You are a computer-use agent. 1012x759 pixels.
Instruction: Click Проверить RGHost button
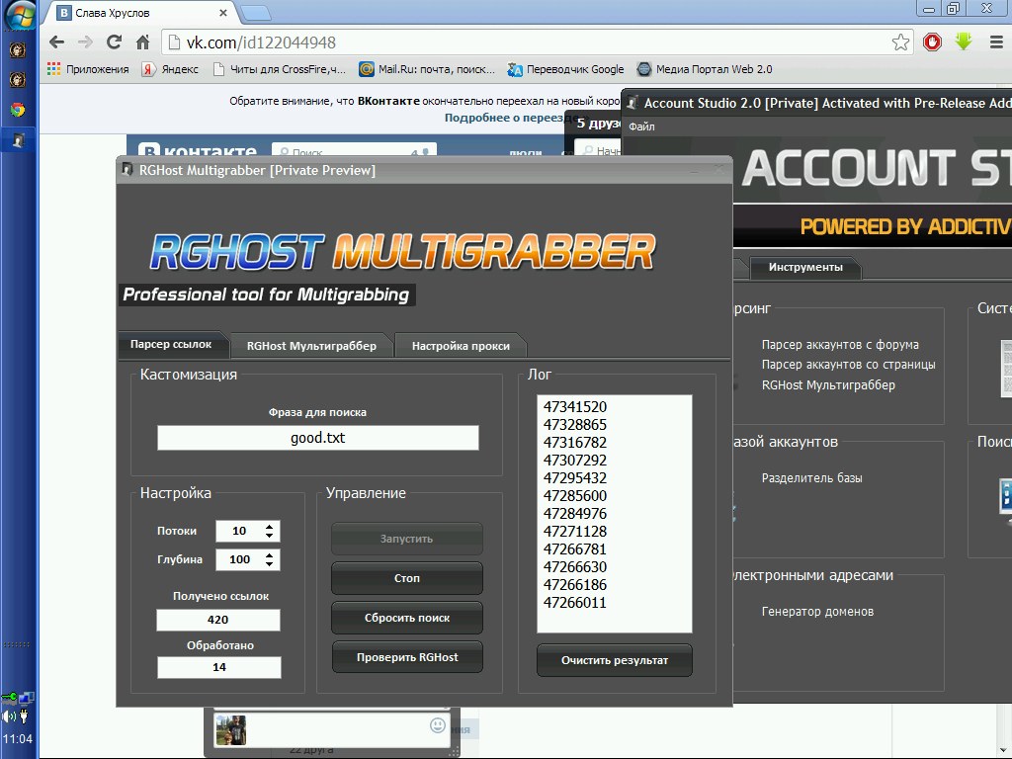[406, 657]
